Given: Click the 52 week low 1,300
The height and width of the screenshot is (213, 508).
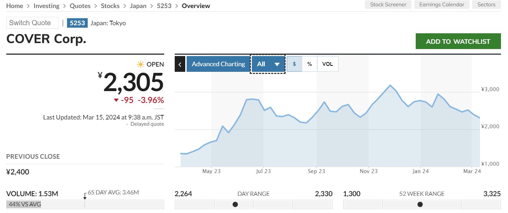Looking at the screenshot, I should (x=352, y=194).
